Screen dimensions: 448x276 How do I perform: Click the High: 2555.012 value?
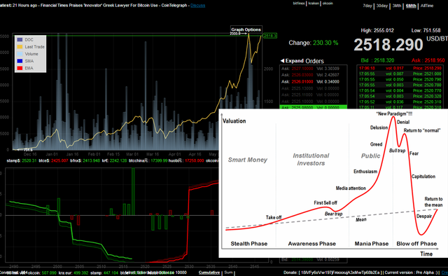(x=377, y=30)
